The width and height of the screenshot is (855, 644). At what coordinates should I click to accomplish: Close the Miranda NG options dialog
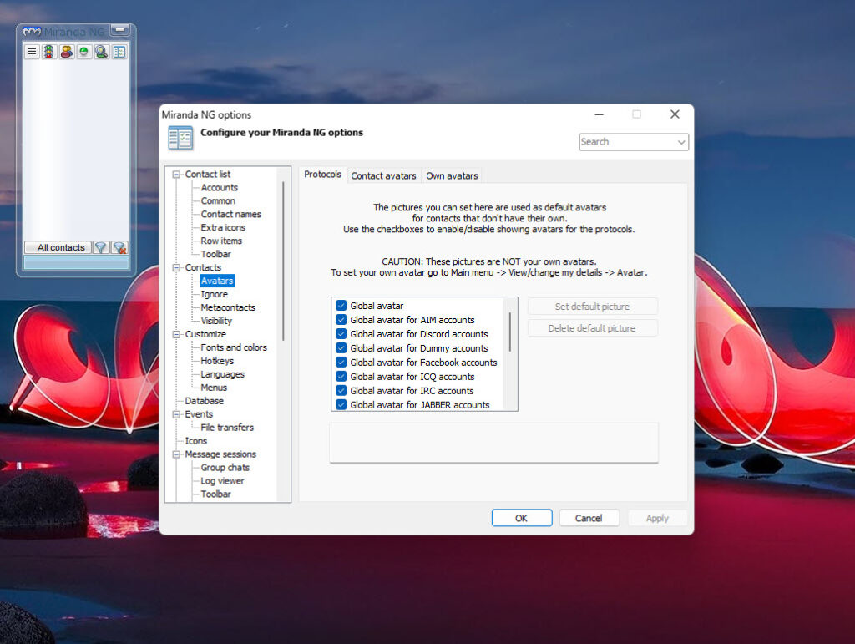click(675, 114)
